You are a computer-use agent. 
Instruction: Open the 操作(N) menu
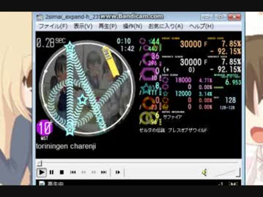(x=133, y=26)
